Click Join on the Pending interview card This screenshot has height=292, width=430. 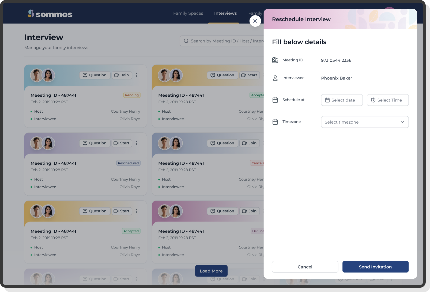tap(122, 75)
